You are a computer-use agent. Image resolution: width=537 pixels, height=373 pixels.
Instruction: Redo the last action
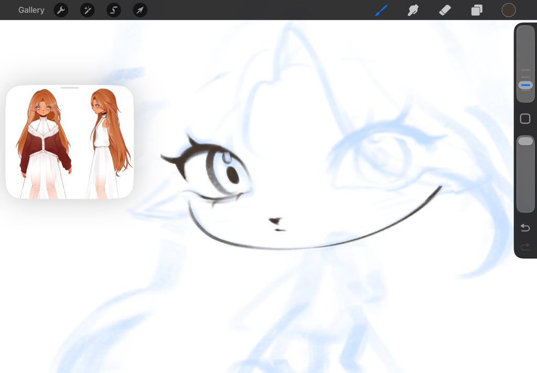click(525, 246)
